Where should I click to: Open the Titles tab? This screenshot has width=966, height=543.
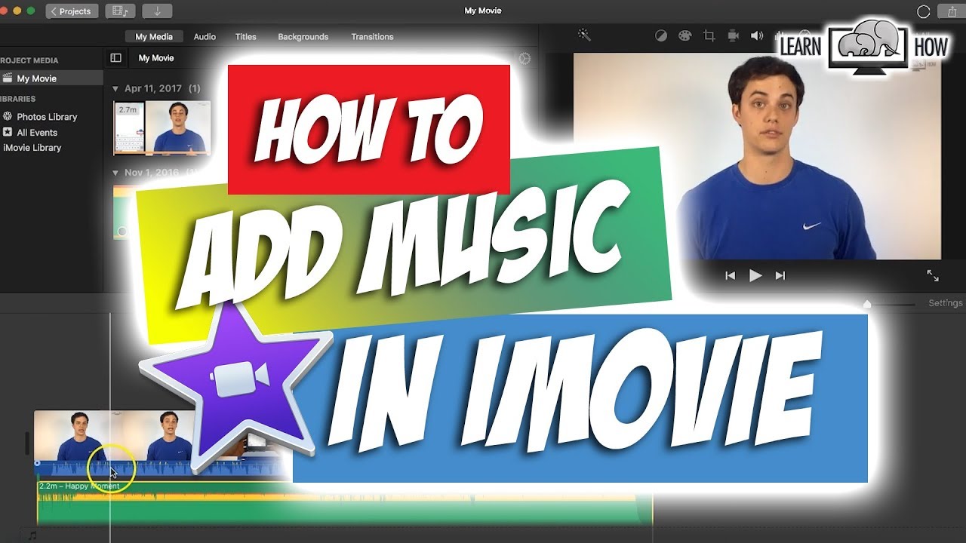click(x=245, y=37)
